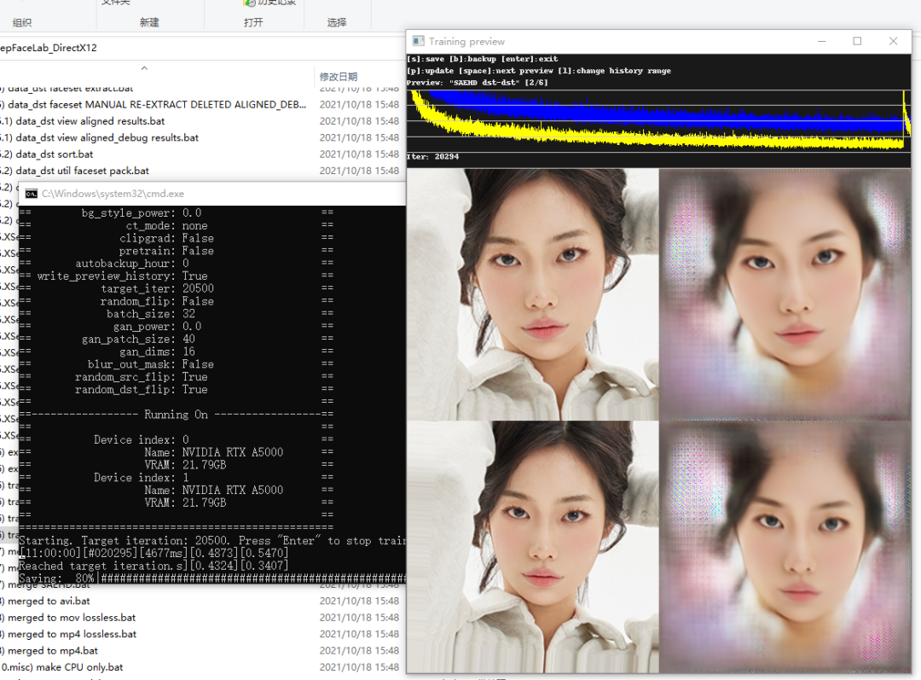Minimize the Training preview window
921x680 pixels.
821,41
